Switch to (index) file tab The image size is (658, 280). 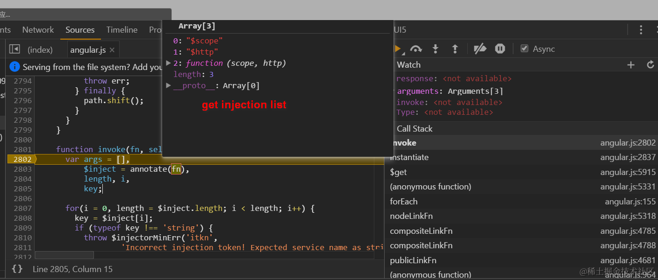40,50
